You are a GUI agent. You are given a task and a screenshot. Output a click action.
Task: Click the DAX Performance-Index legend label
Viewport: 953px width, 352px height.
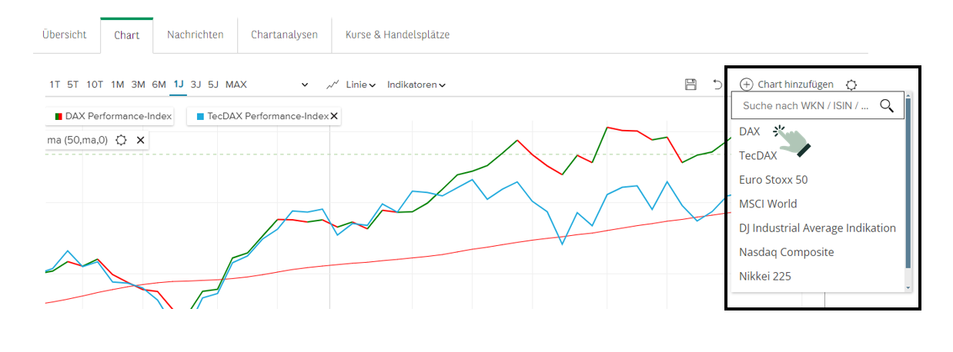pos(117,116)
